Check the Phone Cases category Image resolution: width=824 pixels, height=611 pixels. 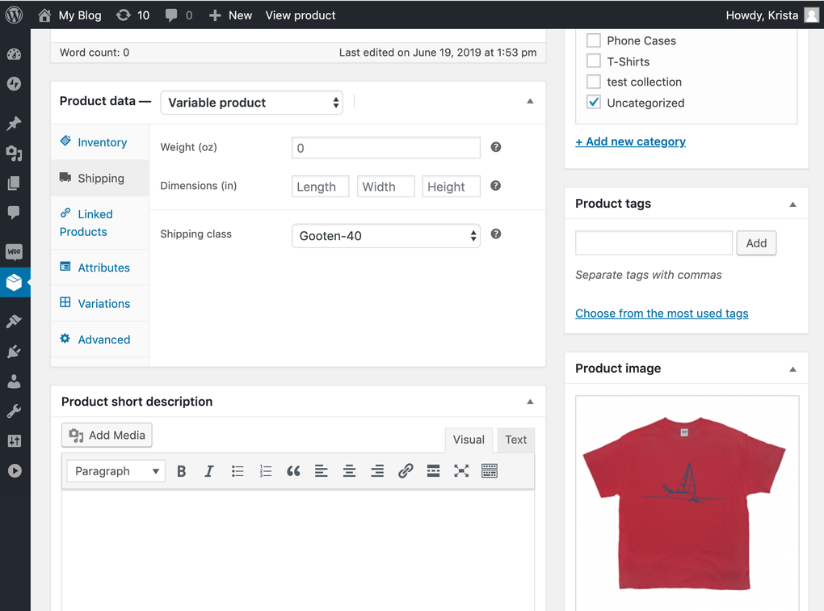point(594,40)
